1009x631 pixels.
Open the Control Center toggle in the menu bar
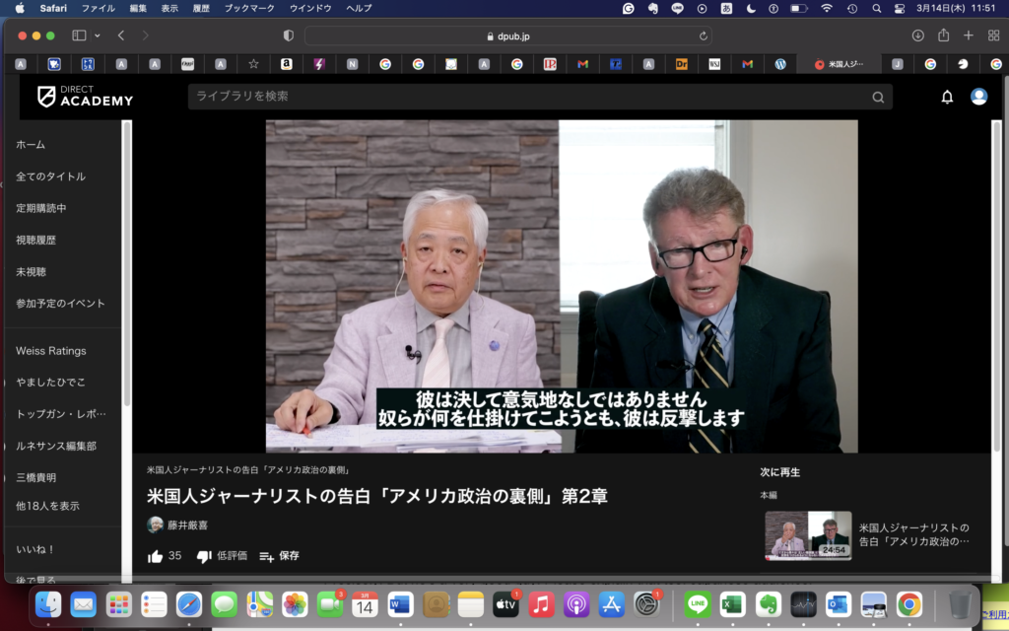click(899, 8)
